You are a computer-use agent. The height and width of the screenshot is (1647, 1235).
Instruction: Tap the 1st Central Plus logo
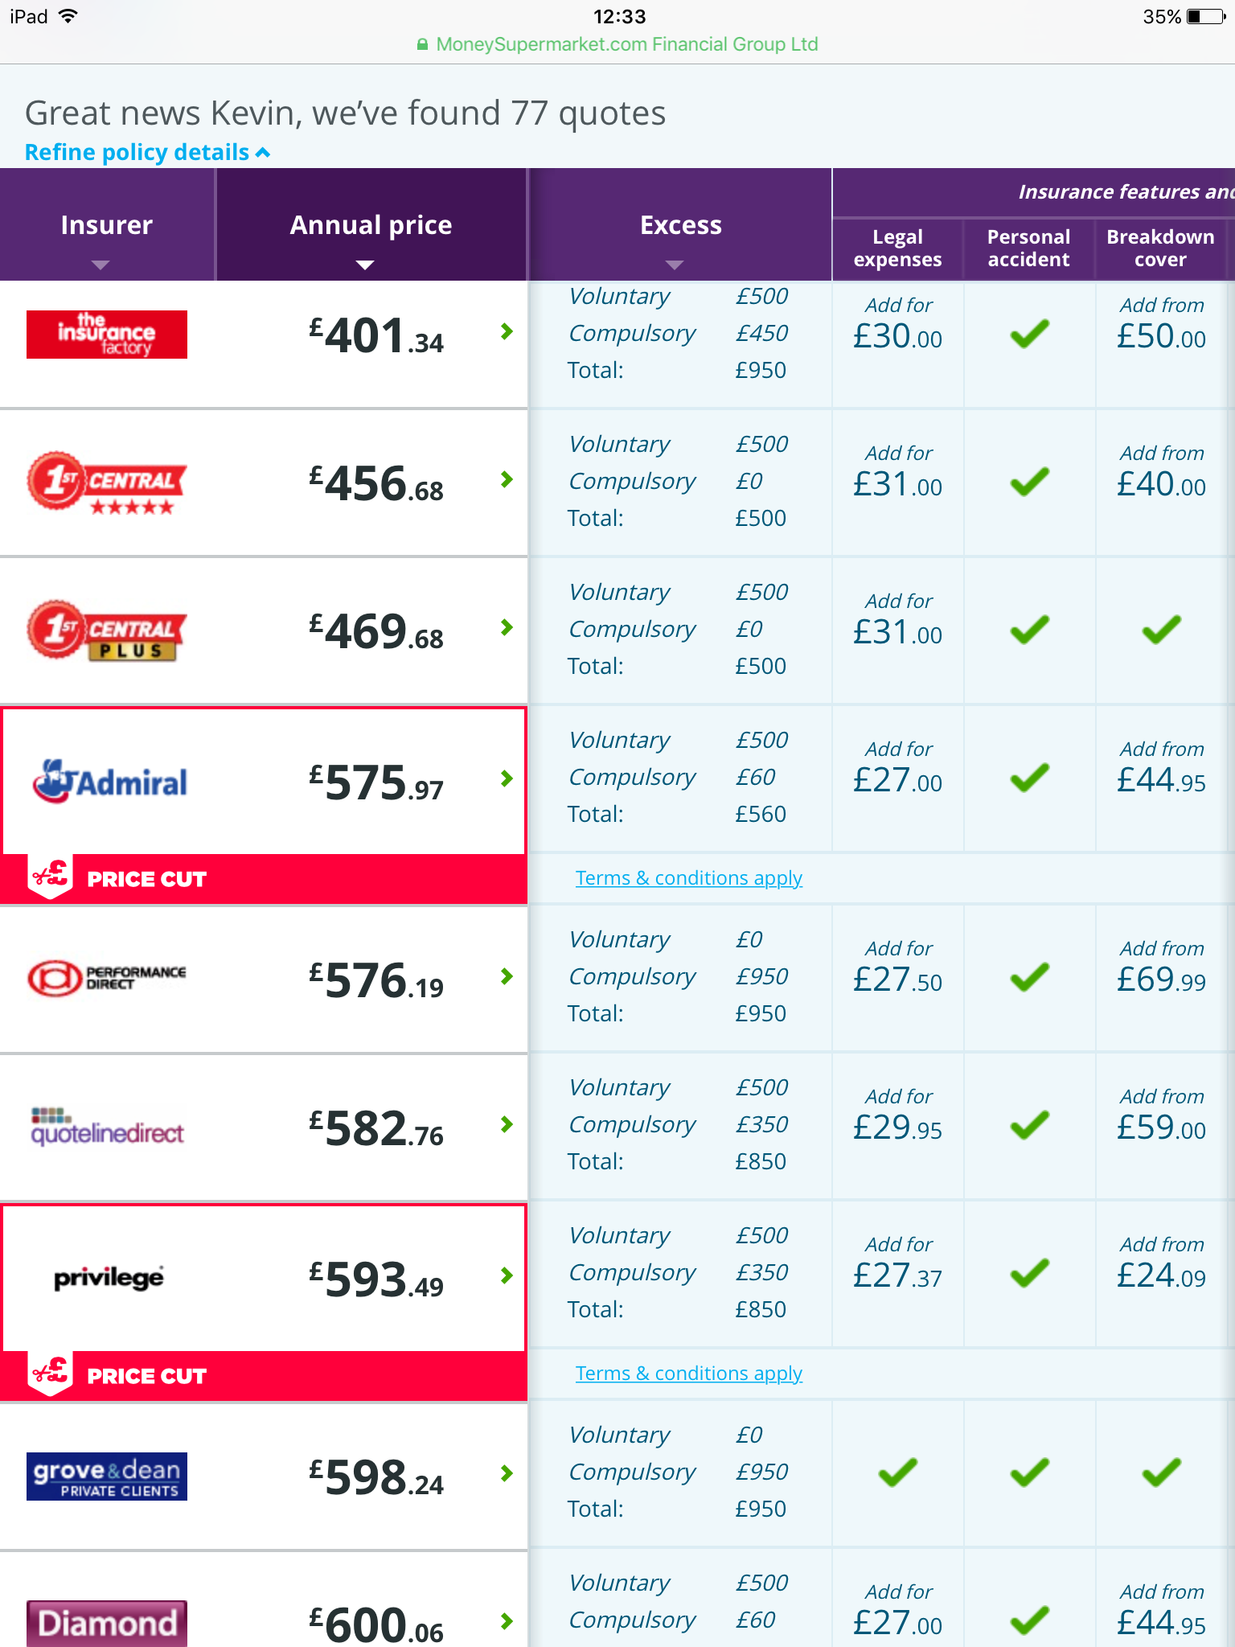tap(107, 630)
